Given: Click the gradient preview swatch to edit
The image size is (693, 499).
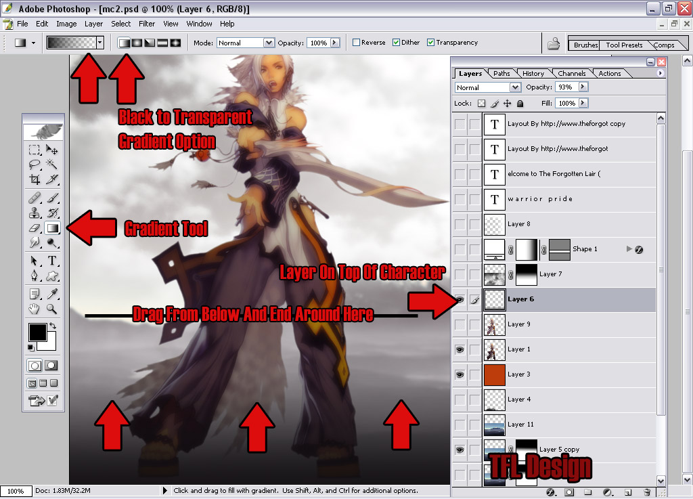Looking at the screenshot, I should (x=71, y=43).
